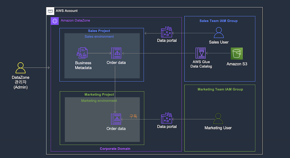Viewport: 290px width, 158px height.
Task: Click Data portal icon near Marketing User
Action: click(x=167, y=118)
